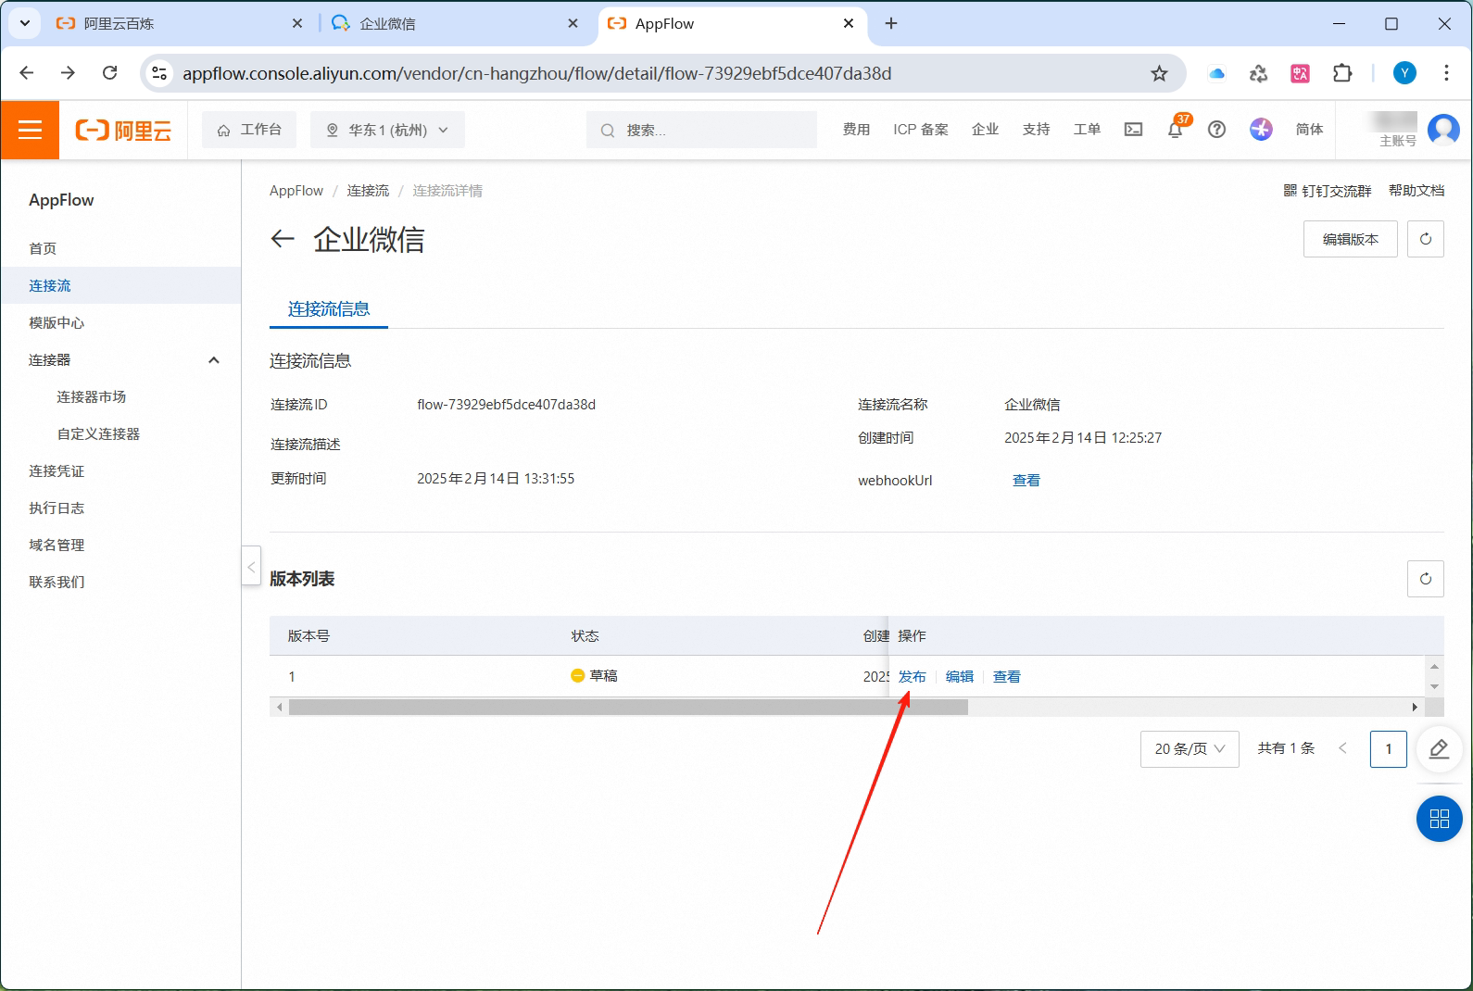Open the blue floating grid button
The width and height of the screenshot is (1473, 991).
[x=1440, y=819]
